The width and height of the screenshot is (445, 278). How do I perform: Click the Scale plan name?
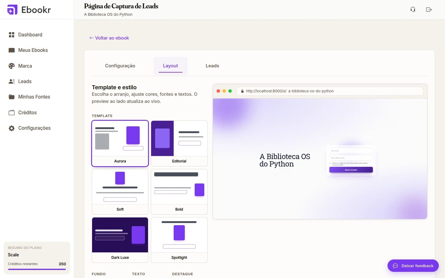pyautogui.click(x=13, y=255)
